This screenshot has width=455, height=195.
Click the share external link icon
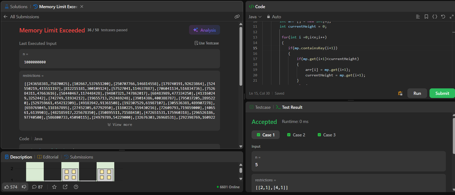click(x=65, y=187)
